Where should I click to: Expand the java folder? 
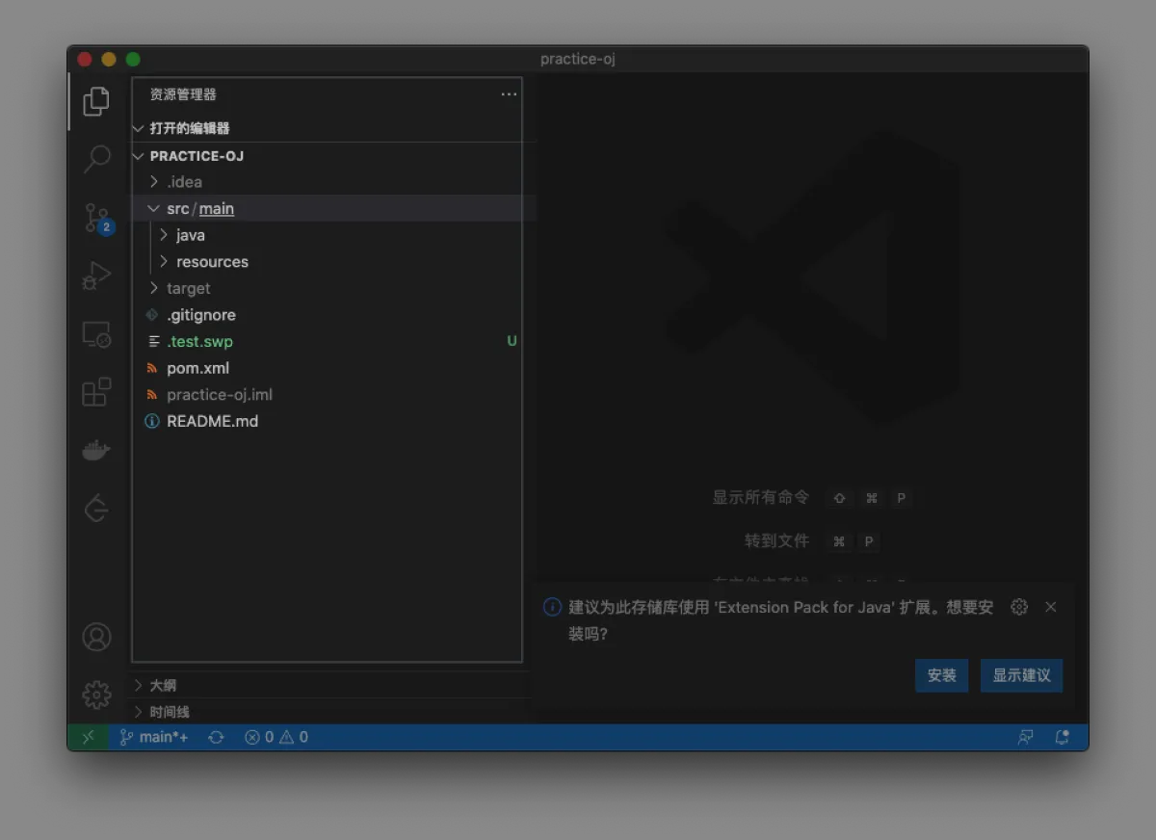tap(190, 235)
